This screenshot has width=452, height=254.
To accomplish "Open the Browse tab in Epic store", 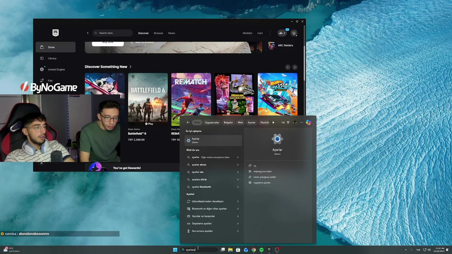I will [159, 33].
